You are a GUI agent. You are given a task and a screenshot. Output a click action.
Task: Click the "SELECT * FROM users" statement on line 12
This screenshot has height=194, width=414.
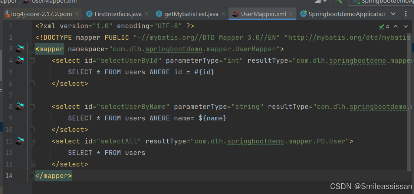[x=107, y=153]
